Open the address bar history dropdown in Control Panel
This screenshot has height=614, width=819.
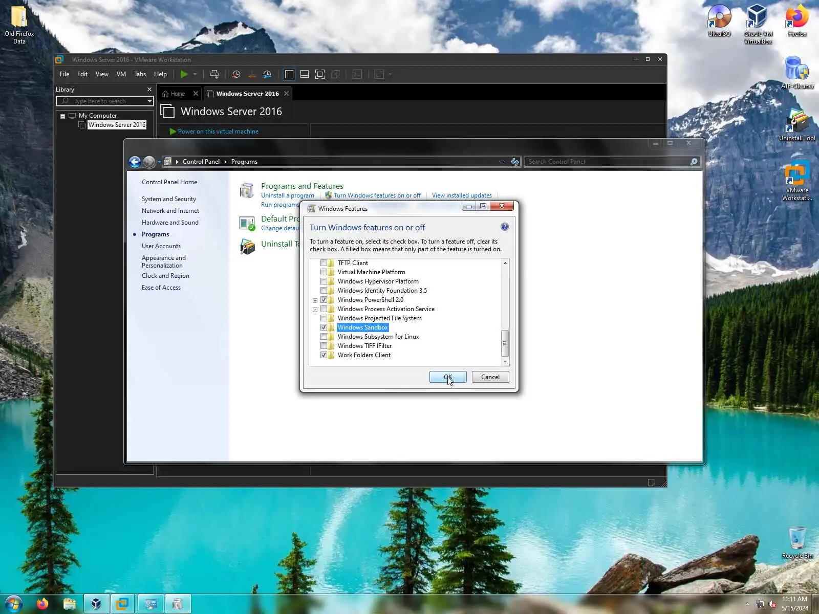tap(502, 162)
